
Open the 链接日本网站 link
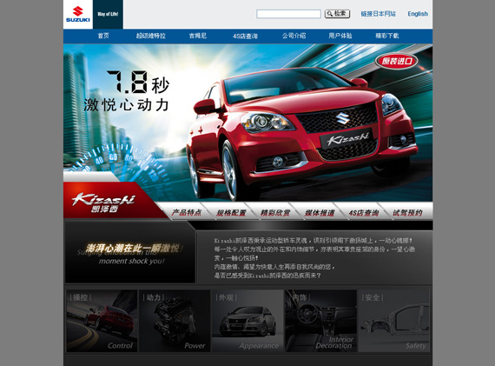378,14
